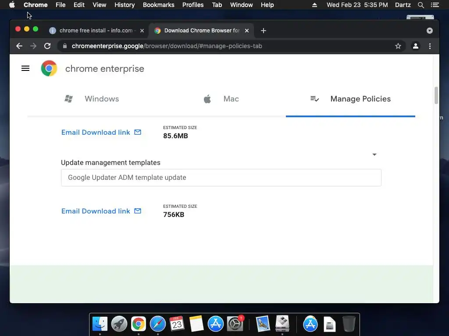
Task: Go back to the previous page
Action: click(19, 46)
